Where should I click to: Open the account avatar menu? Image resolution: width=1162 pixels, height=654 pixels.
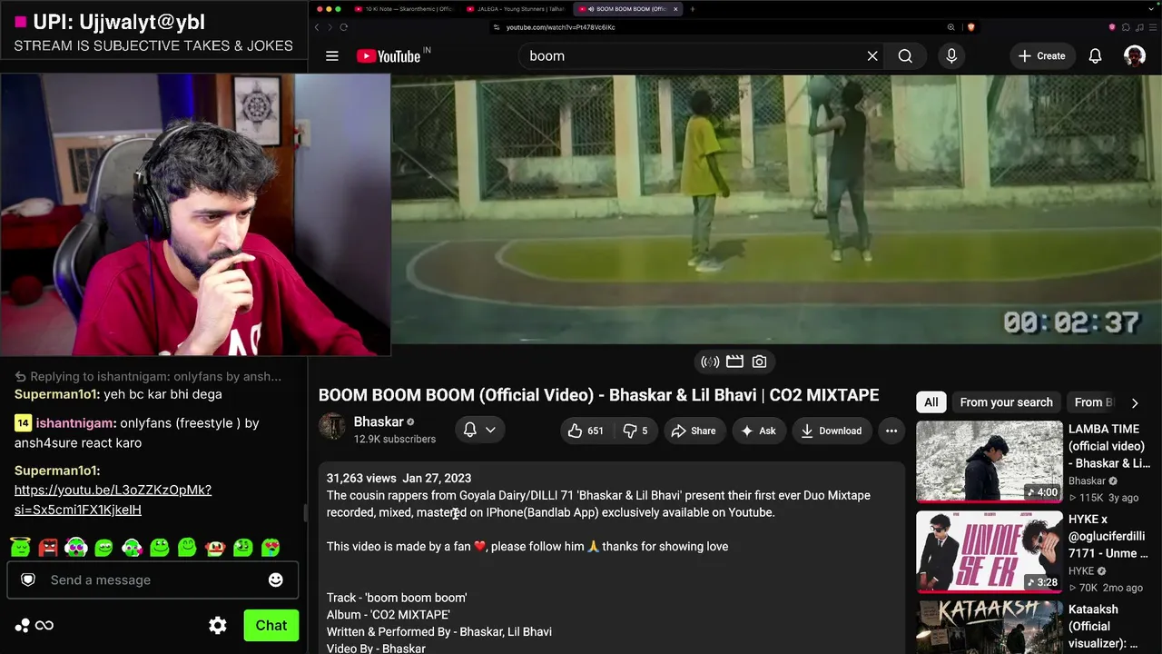tap(1135, 56)
